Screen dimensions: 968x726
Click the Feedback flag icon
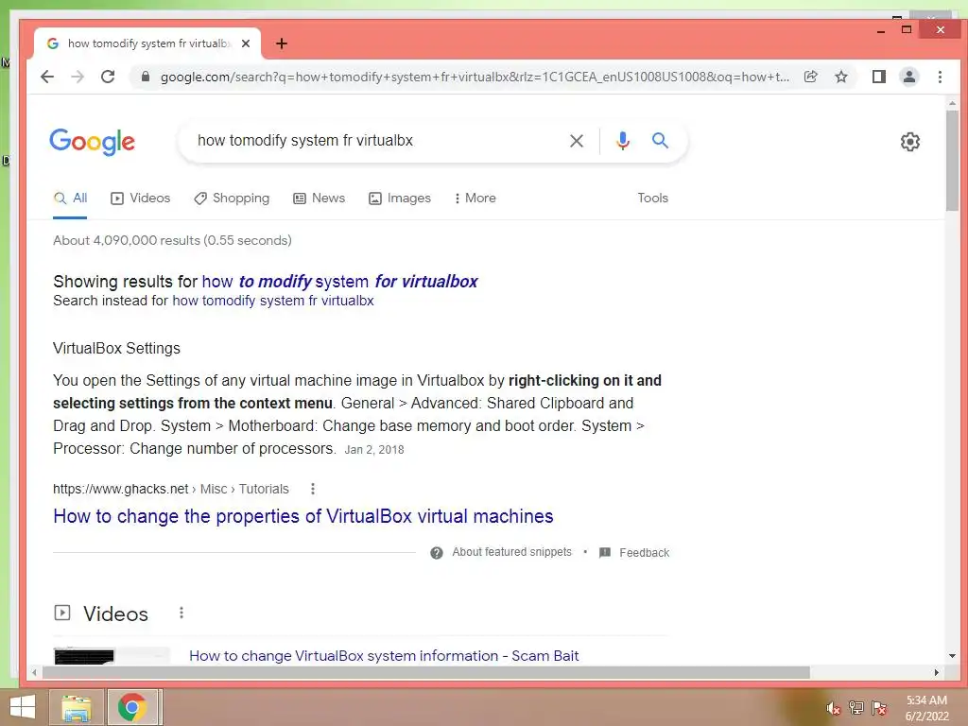(605, 552)
